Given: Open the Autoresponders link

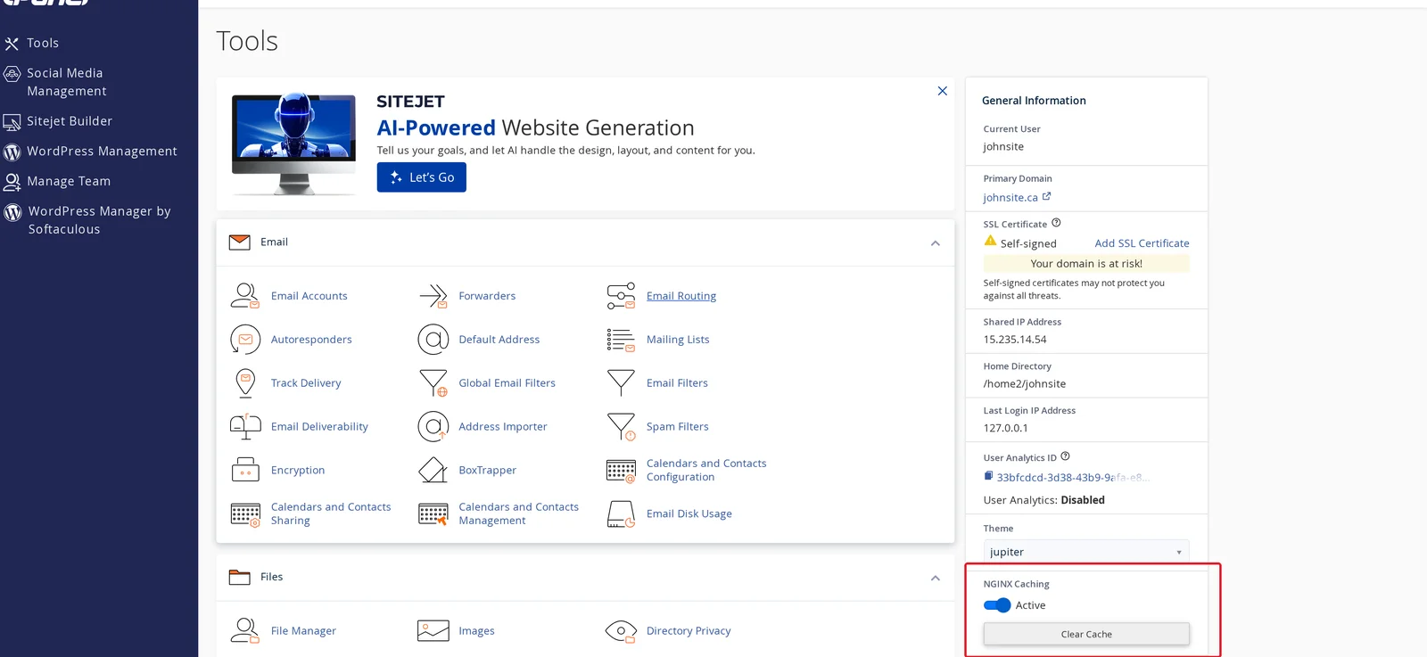Looking at the screenshot, I should pyautogui.click(x=311, y=340).
